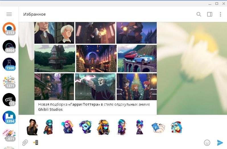Open the chat with 4153 unread badge
227x149 pixels.
9,29
